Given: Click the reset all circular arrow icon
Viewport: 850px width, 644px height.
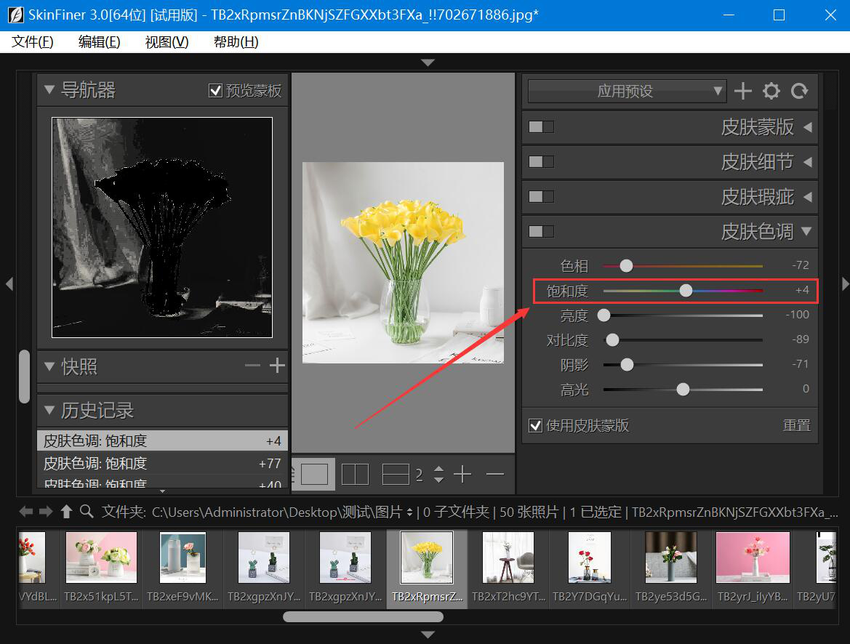Looking at the screenshot, I should 799,91.
